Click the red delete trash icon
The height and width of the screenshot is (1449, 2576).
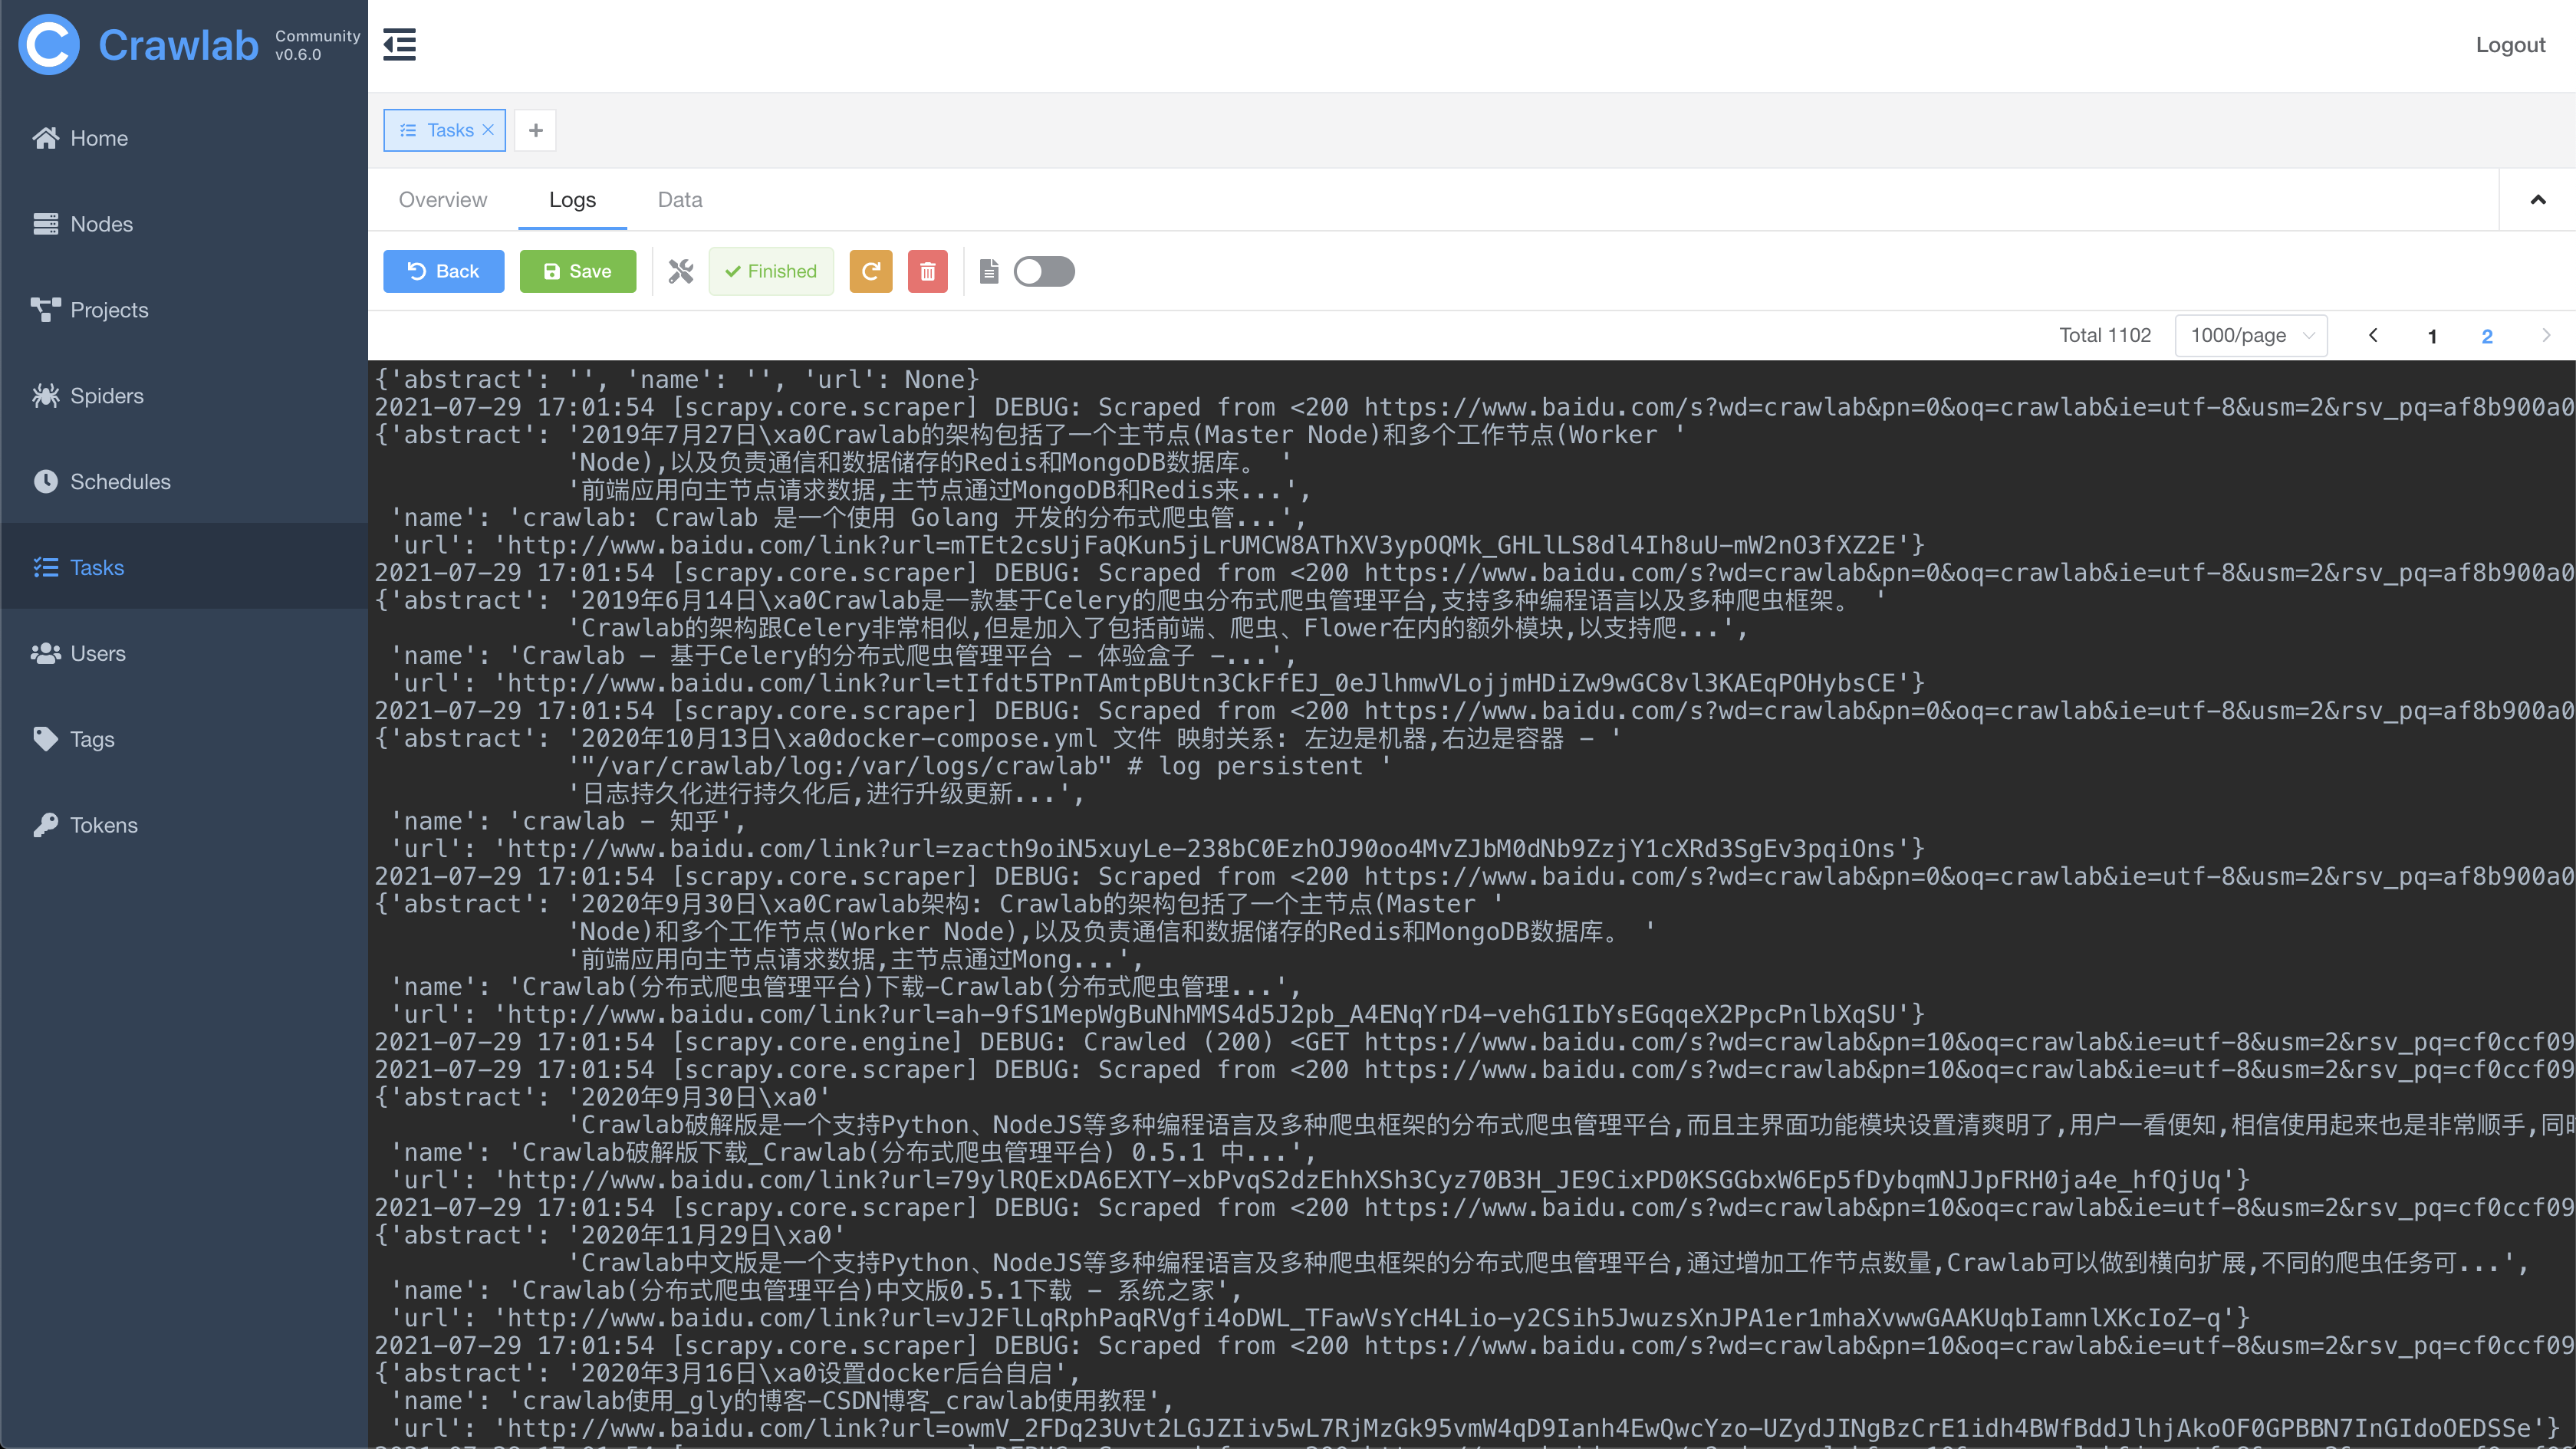tap(927, 271)
